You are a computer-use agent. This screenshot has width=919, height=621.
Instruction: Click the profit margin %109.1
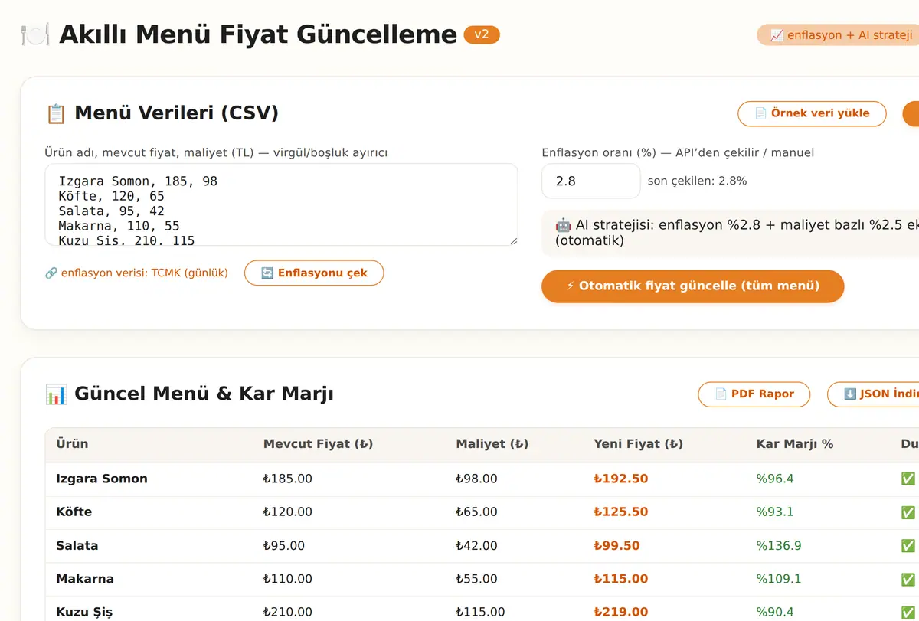pos(779,579)
